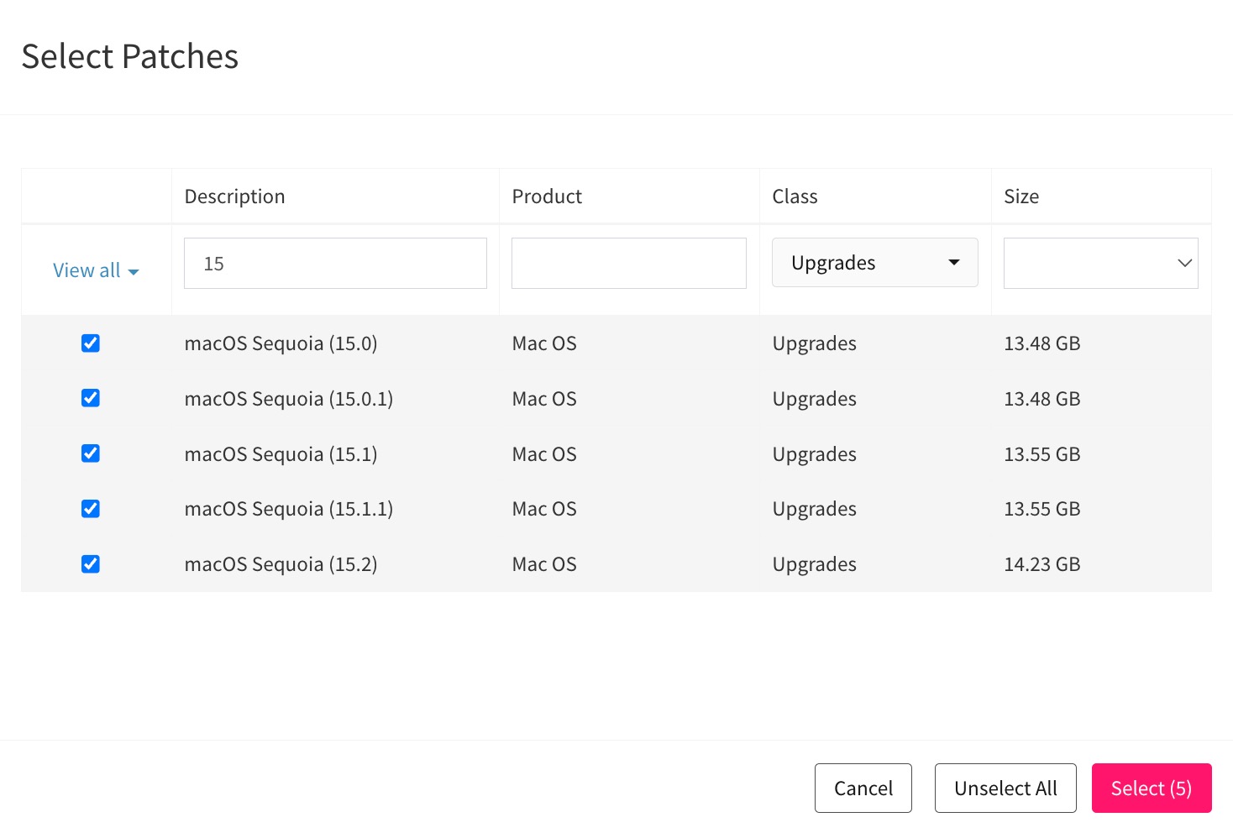Click Mac OS in the 15.0.1 row

pyautogui.click(x=544, y=399)
